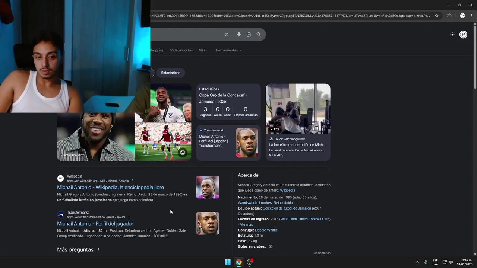477x268 pixels.
Task: Open more options for Wikipedia result
Action: [132, 181]
